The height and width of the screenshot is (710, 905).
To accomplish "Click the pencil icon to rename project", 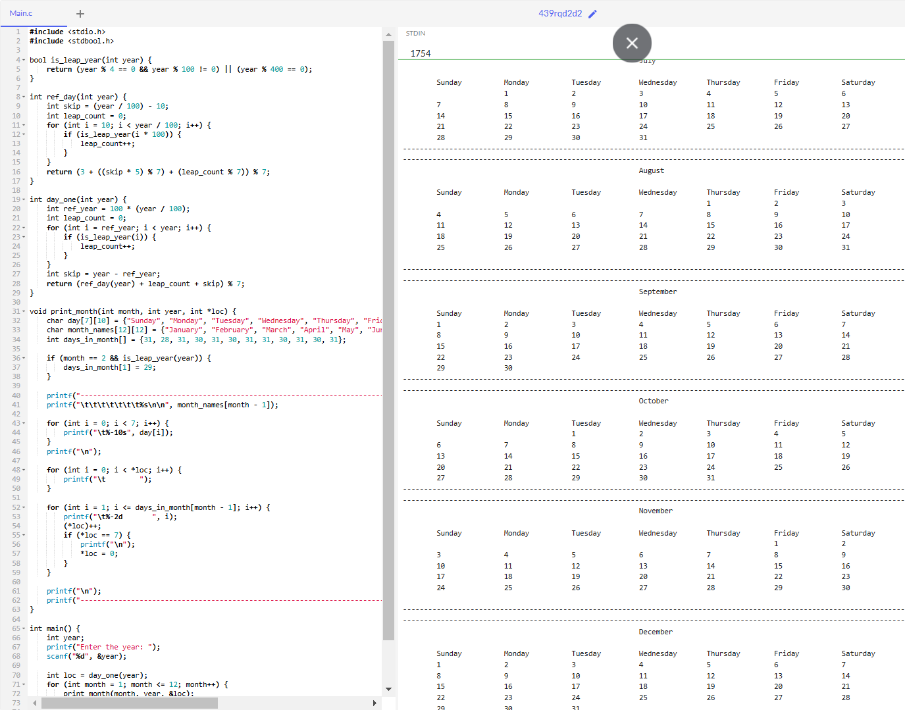I will click(592, 14).
